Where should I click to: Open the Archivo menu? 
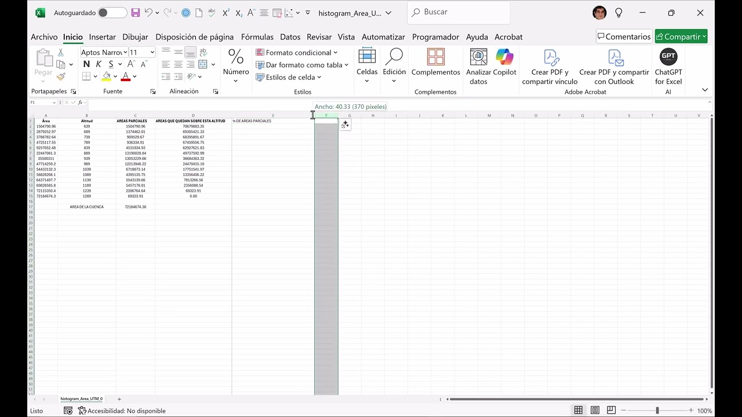[x=44, y=37]
